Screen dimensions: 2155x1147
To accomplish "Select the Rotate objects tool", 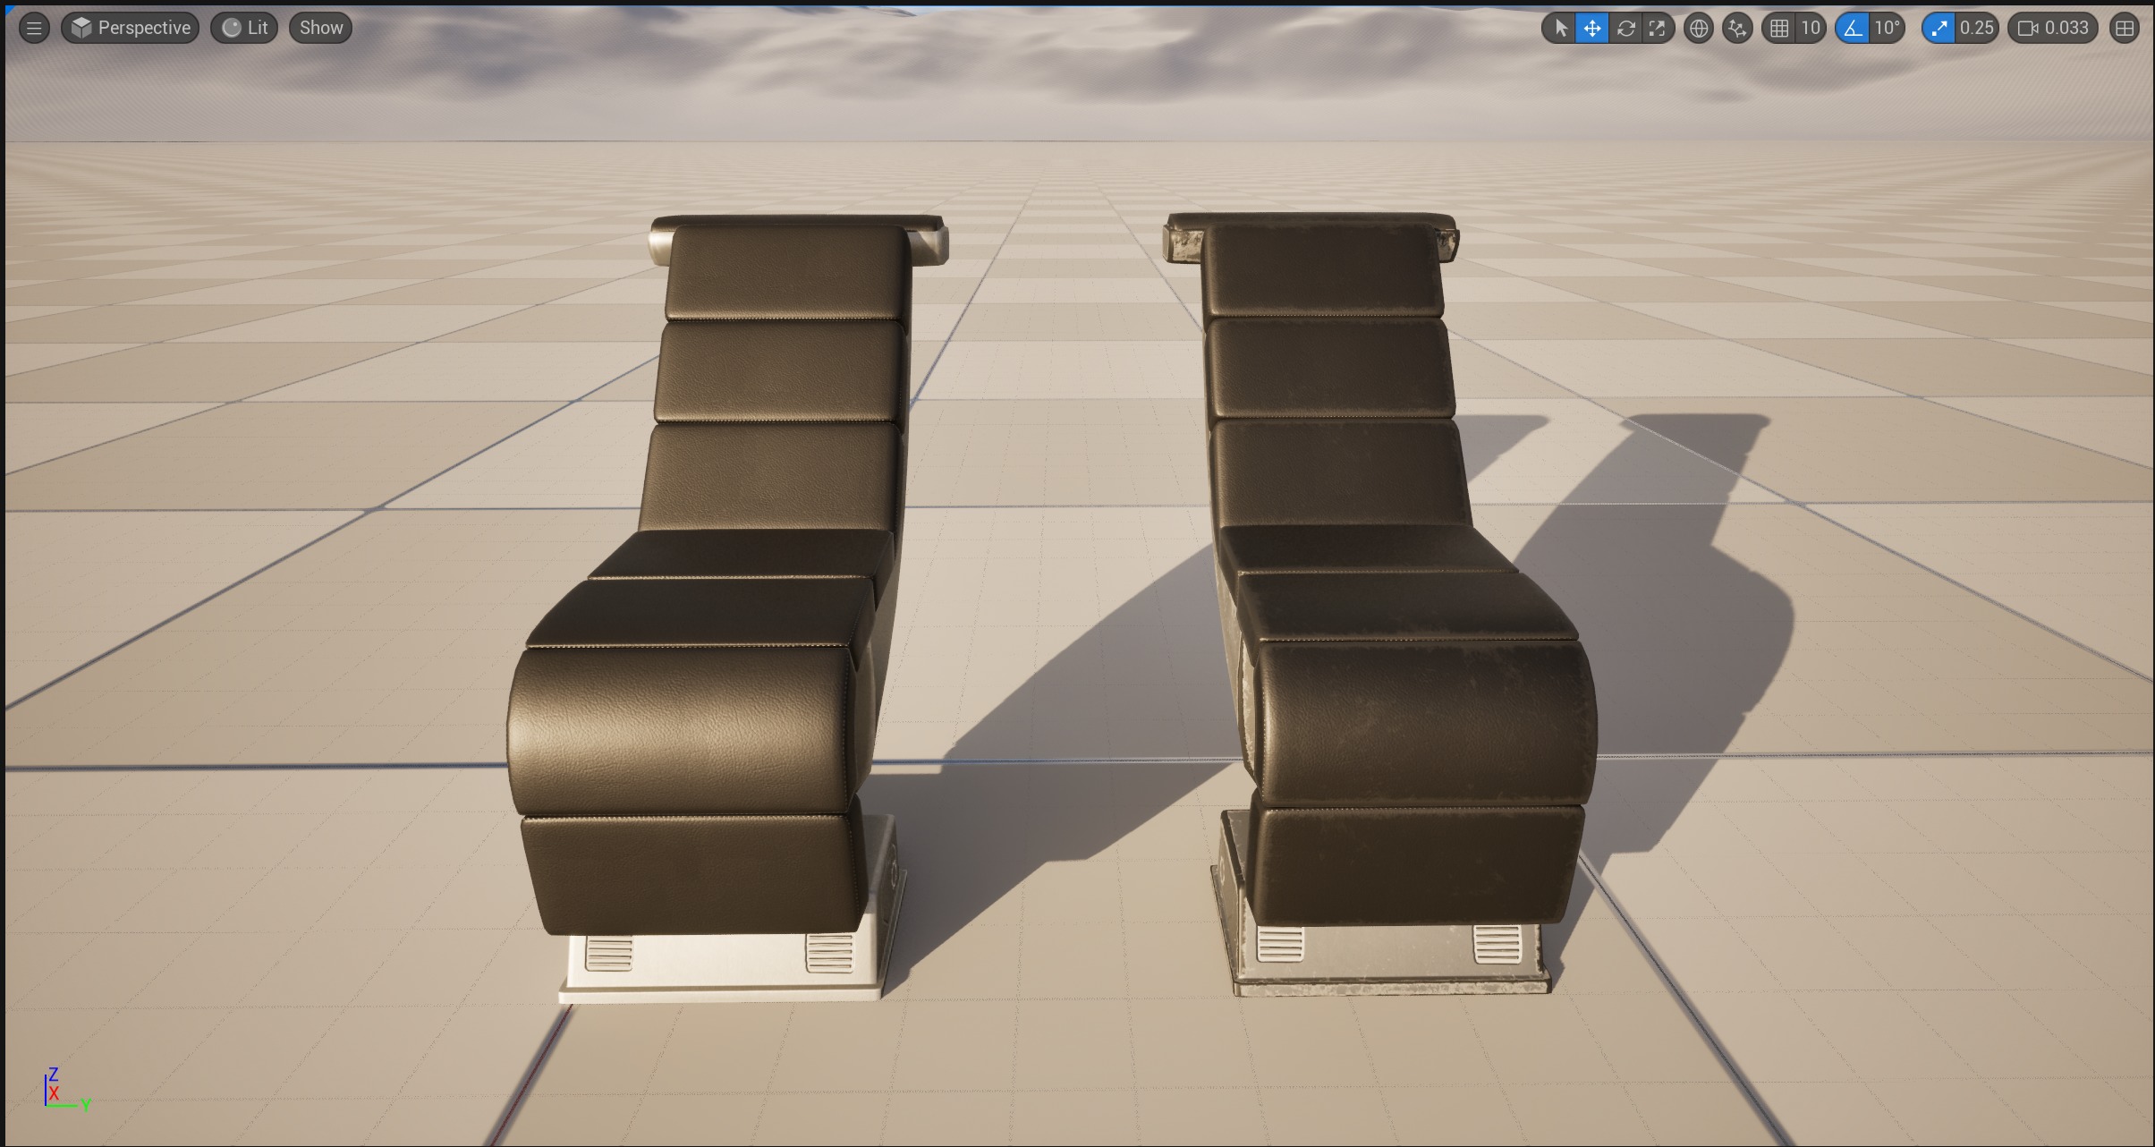I will (x=1625, y=28).
